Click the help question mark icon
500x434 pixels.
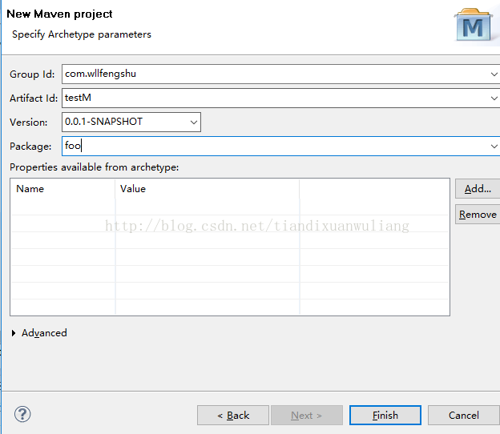[x=22, y=414]
